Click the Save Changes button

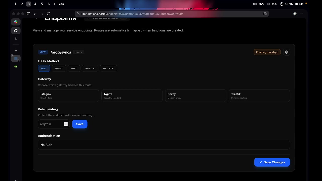[272, 162]
